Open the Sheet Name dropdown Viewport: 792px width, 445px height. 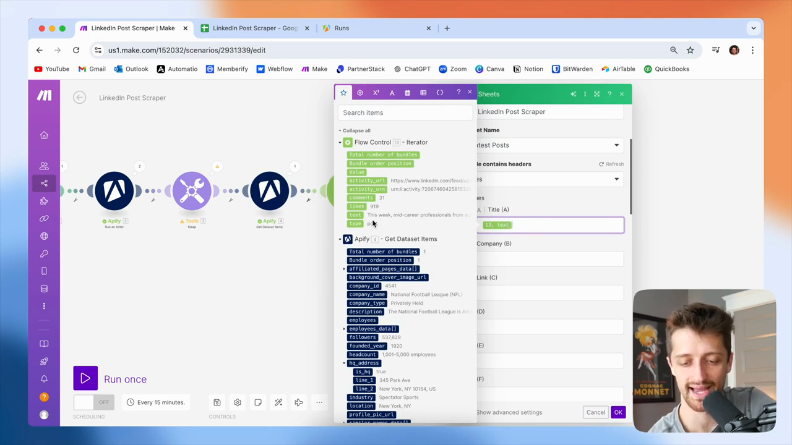point(550,145)
